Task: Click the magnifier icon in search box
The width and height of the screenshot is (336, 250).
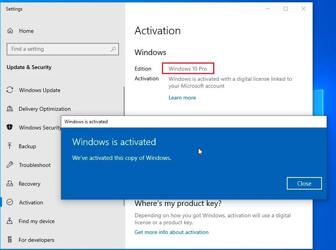Action: (113, 49)
